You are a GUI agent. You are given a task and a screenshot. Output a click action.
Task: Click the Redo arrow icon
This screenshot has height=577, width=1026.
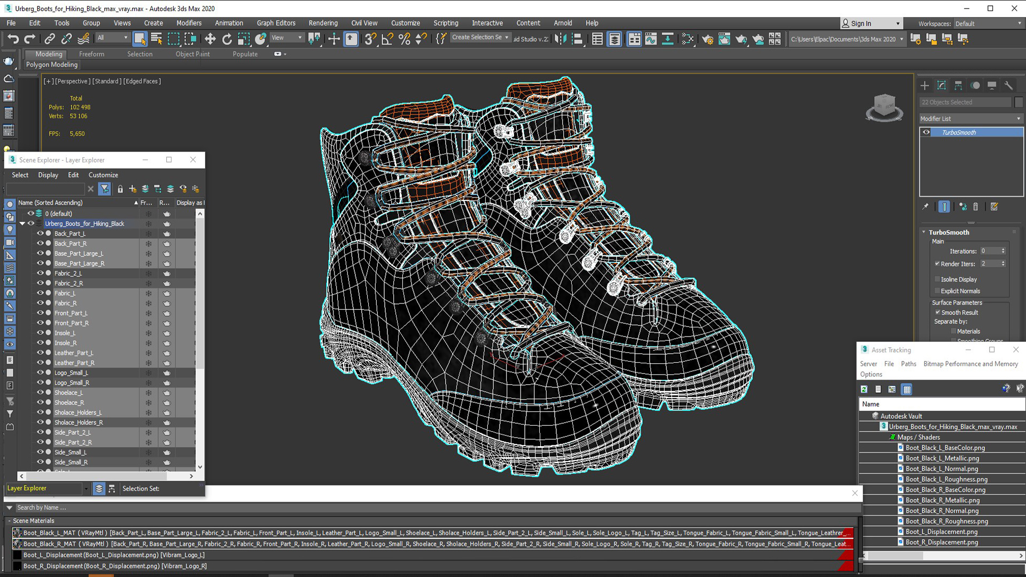pos(30,38)
